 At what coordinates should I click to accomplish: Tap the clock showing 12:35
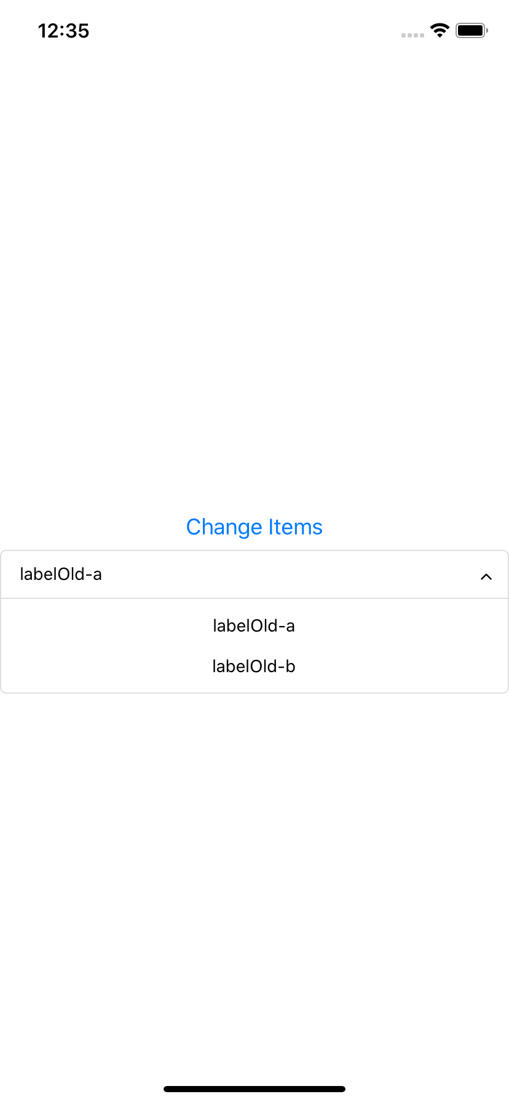[63, 31]
